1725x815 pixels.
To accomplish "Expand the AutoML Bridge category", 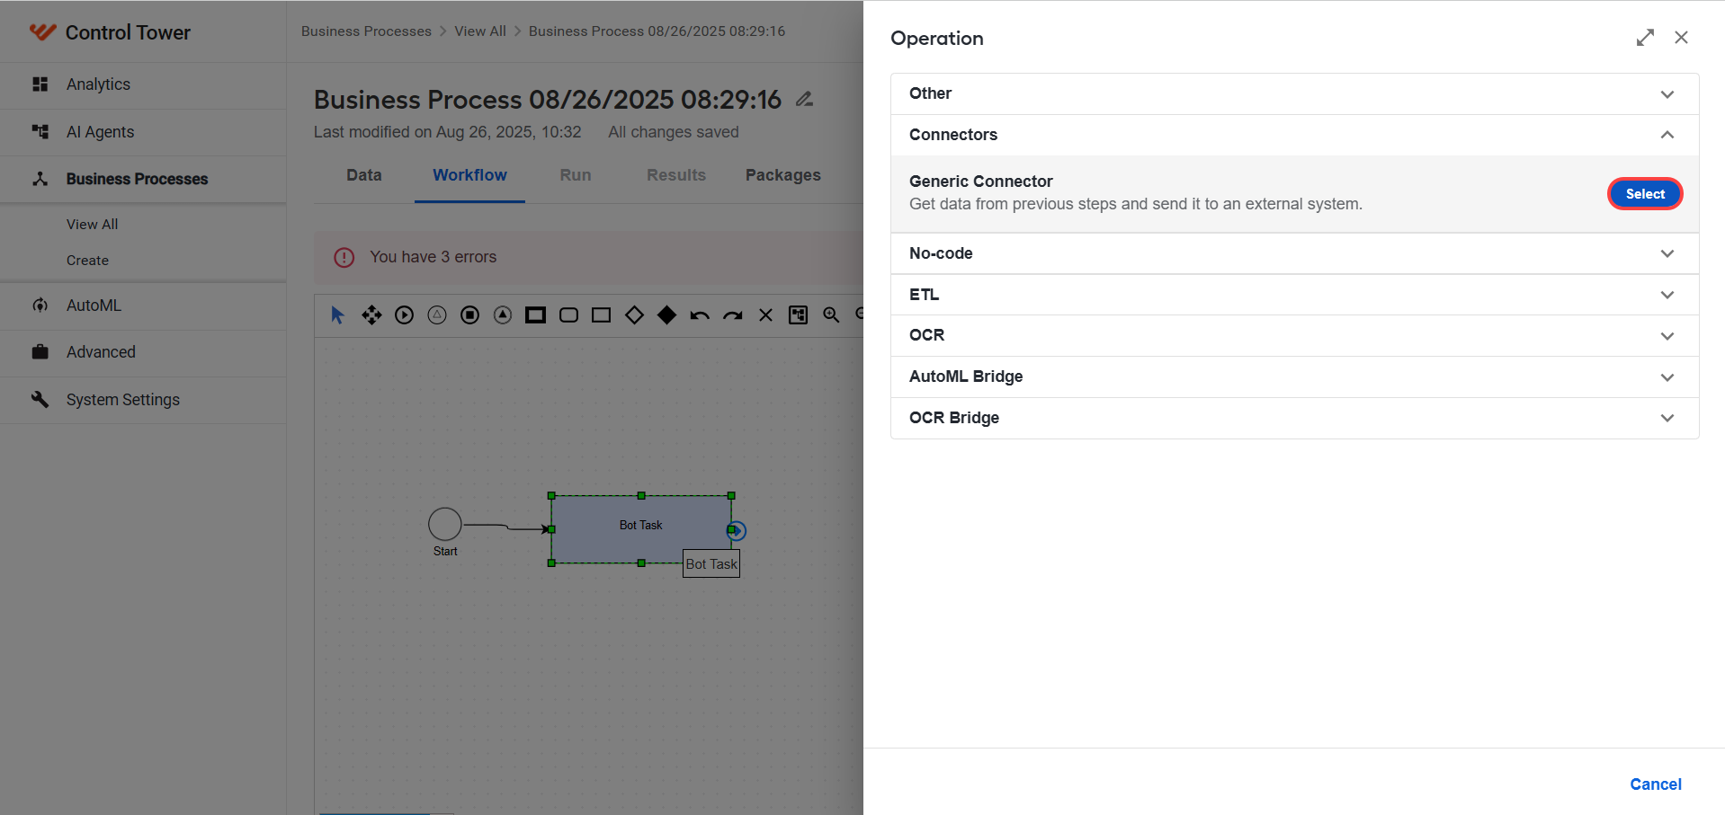I will click(x=1294, y=376).
